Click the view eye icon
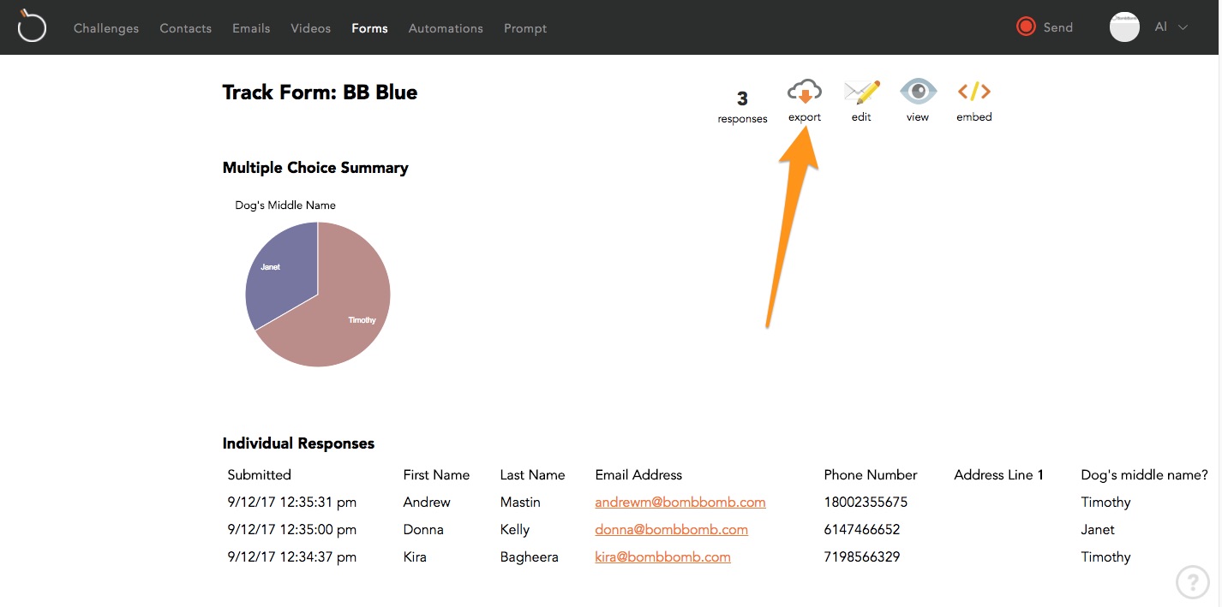 coord(918,91)
